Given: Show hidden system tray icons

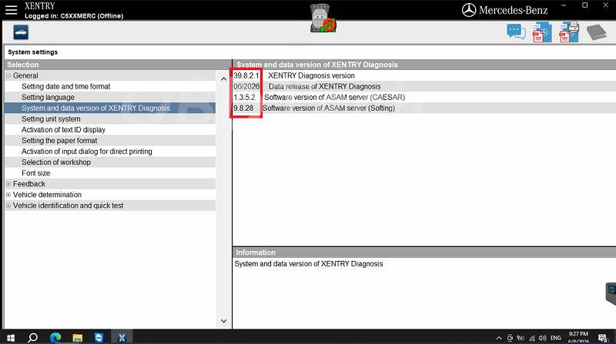Looking at the screenshot, I should coord(499,338).
